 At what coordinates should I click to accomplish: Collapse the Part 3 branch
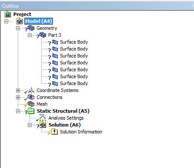coord(30,35)
